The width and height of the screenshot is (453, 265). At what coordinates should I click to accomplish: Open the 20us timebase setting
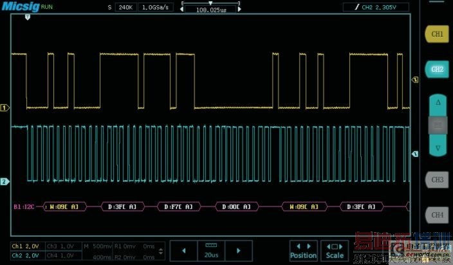pos(211,251)
